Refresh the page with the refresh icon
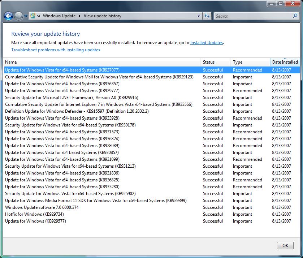Image resolution: width=303 pixels, height=258 pixels. click(x=207, y=16)
